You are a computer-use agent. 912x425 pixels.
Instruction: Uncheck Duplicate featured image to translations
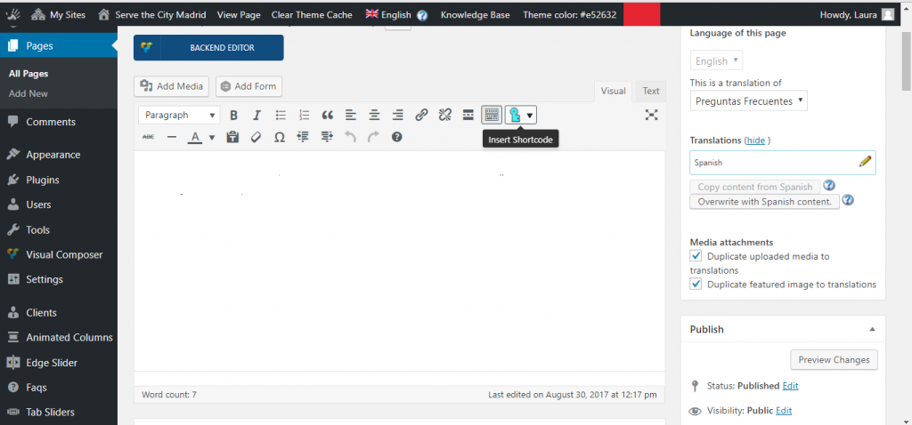(696, 285)
